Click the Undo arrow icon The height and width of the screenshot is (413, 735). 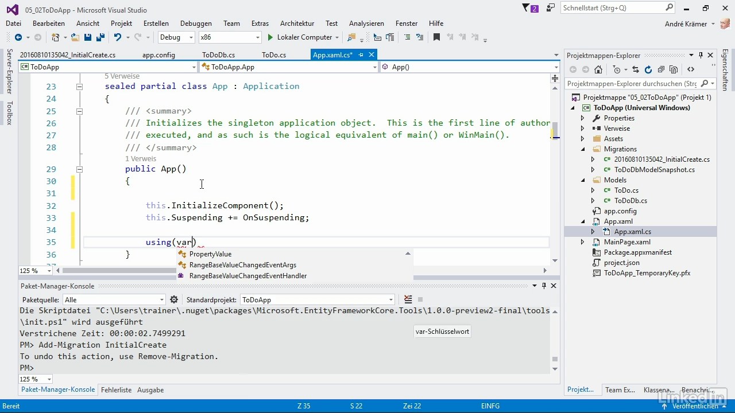117,37
